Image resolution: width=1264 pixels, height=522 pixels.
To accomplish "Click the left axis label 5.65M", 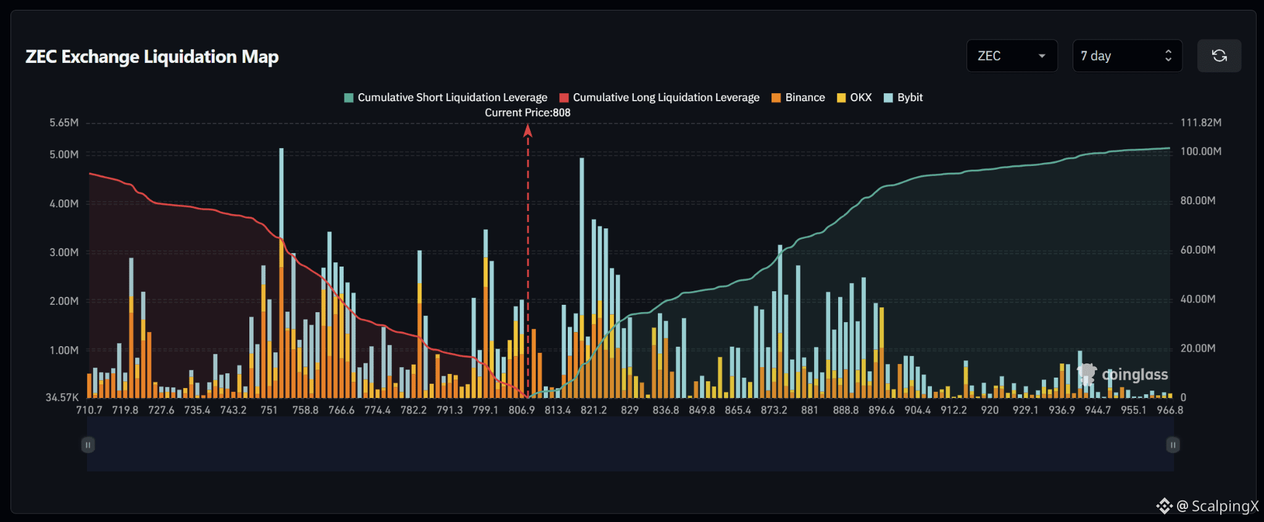I will click(x=64, y=123).
